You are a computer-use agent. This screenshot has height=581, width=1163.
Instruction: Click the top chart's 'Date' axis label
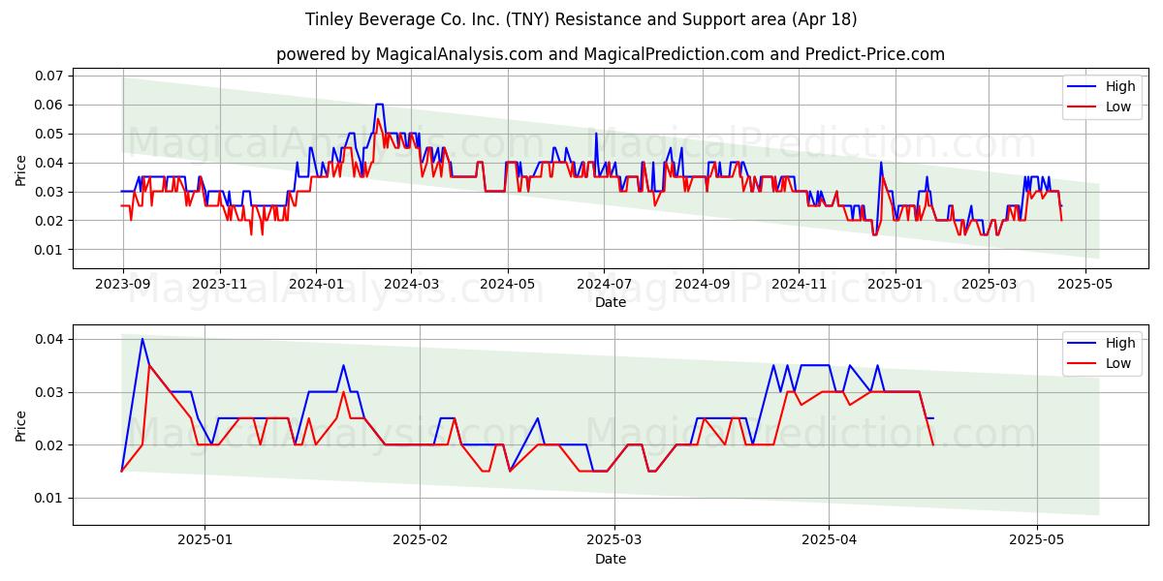pyautogui.click(x=611, y=302)
